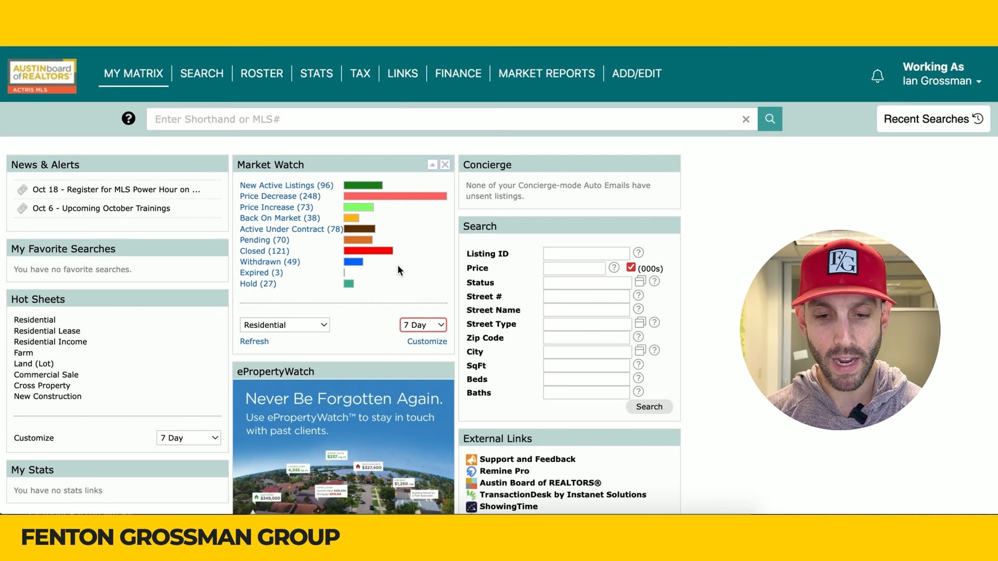Image resolution: width=998 pixels, height=561 pixels.
Task: Open Price Decrease (248) link
Action: 280,196
